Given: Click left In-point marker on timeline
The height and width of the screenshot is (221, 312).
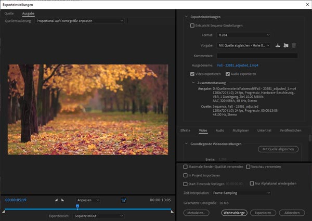Looking at the screenshot, I should (4, 212).
